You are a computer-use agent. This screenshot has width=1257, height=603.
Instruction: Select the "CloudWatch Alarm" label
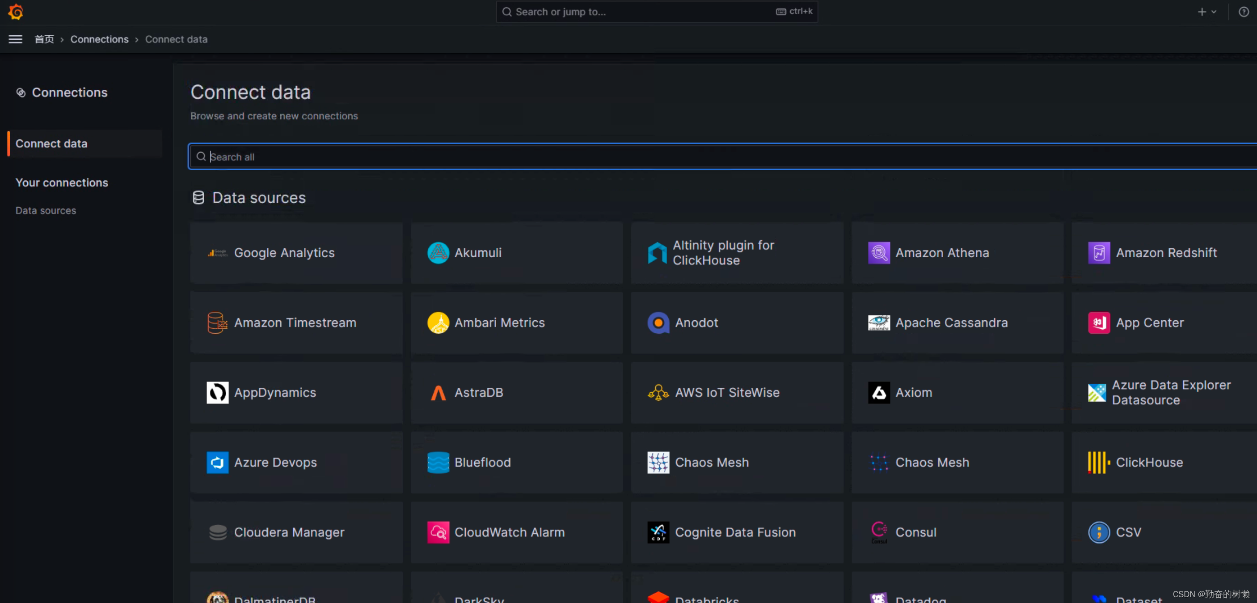coord(510,532)
